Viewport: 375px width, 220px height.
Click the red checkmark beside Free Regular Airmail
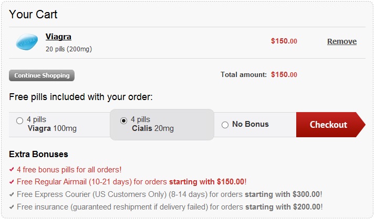[x=12, y=182]
